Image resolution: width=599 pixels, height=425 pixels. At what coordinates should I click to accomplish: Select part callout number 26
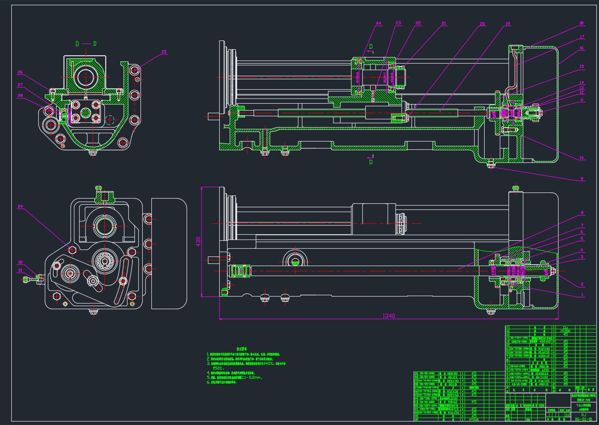coord(20,72)
